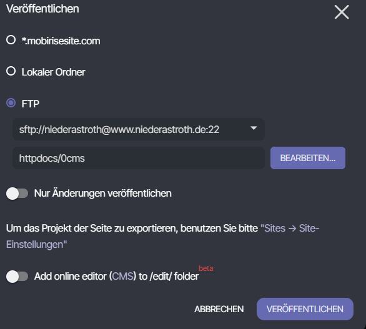Viewport: 366px width, 329px height.
Task: Click the purple VERÖFFENTLICHEN button
Action: [305, 309]
